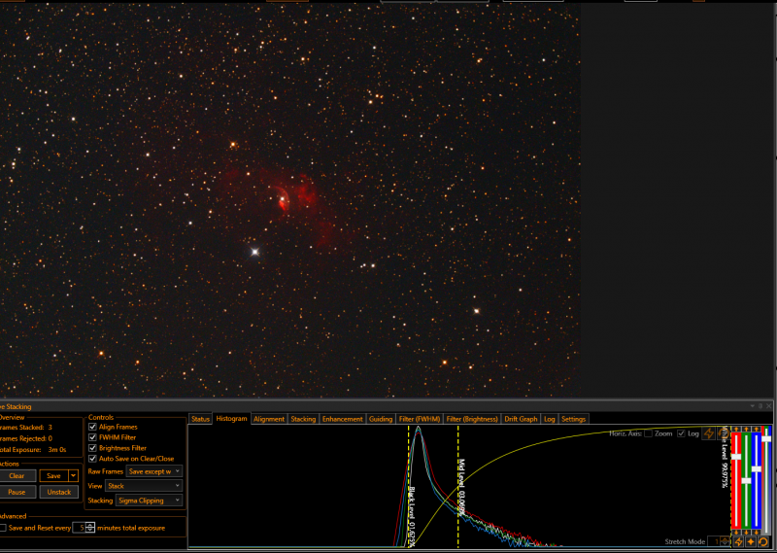Click the Stretch Mode value field
Viewport: 777px width, 553px height.
[x=714, y=541]
